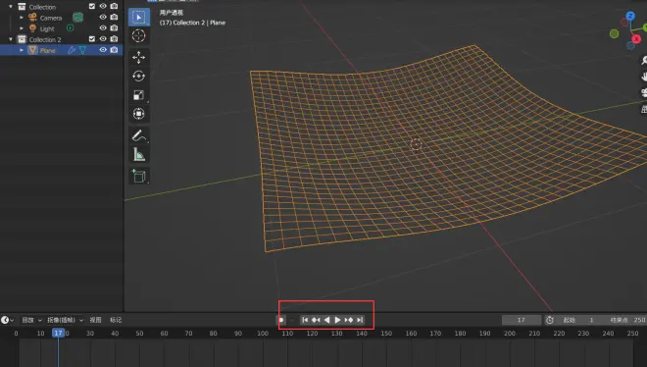The height and width of the screenshot is (367, 647).
Task: Hide Collection 2 via eye icon
Action: click(103, 39)
